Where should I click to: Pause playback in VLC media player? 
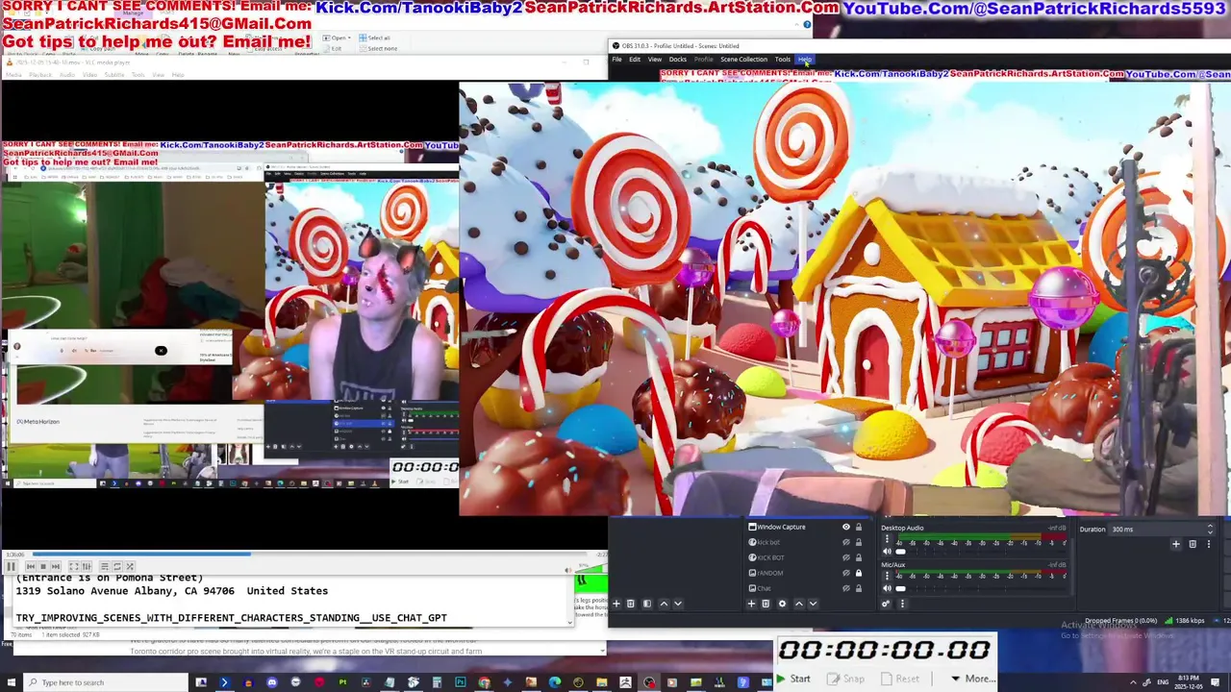point(11,566)
